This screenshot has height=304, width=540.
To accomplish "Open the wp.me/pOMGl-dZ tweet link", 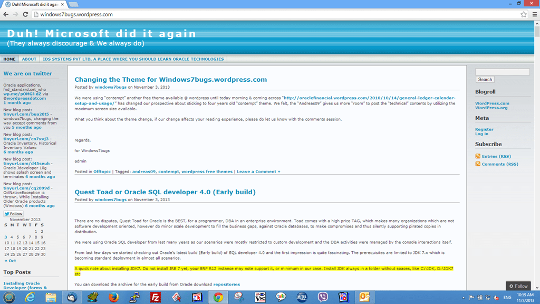I will pos(22,94).
